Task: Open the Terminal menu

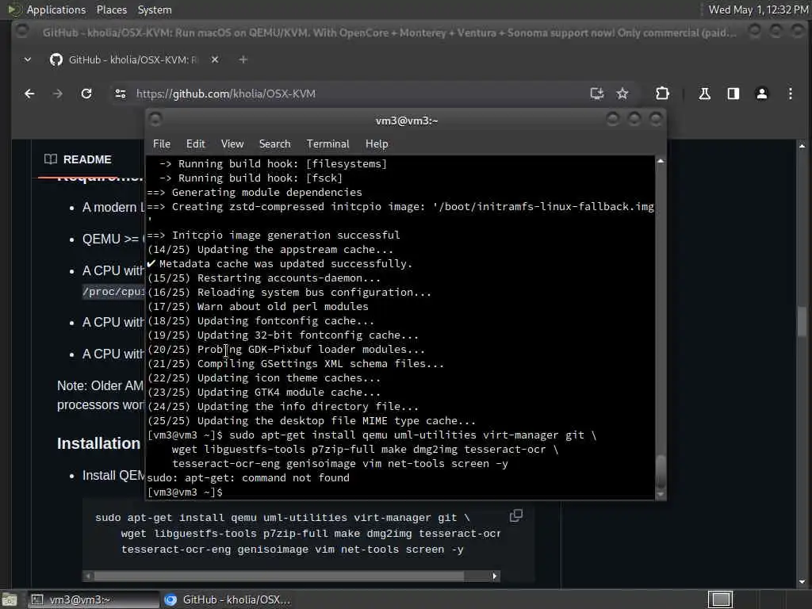Action: tap(327, 144)
